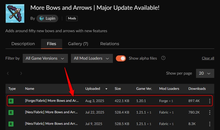220x130 pixels.
Task: Click the Aug 3, 2025 upload date
Action: pyautogui.click(x=95, y=101)
